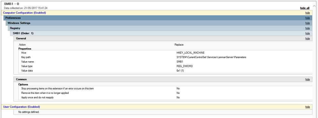Select the 'SMB1' value name entry
This screenshot has width=318, height=118.
pyautogui.click(x=180, y=62)
